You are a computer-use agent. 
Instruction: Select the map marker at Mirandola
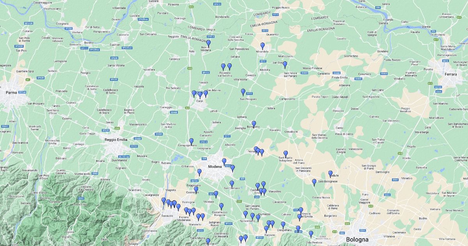click(x=262, y=46)
